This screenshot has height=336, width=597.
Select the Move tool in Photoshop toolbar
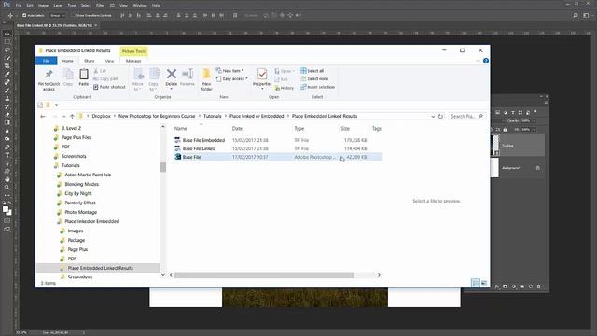7,34
